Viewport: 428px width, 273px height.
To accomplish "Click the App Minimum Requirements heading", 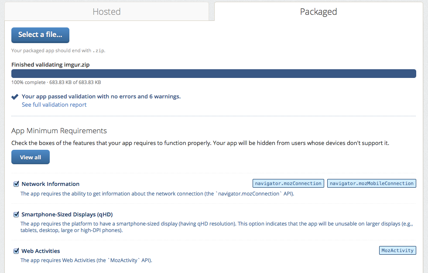I will 59,131.
